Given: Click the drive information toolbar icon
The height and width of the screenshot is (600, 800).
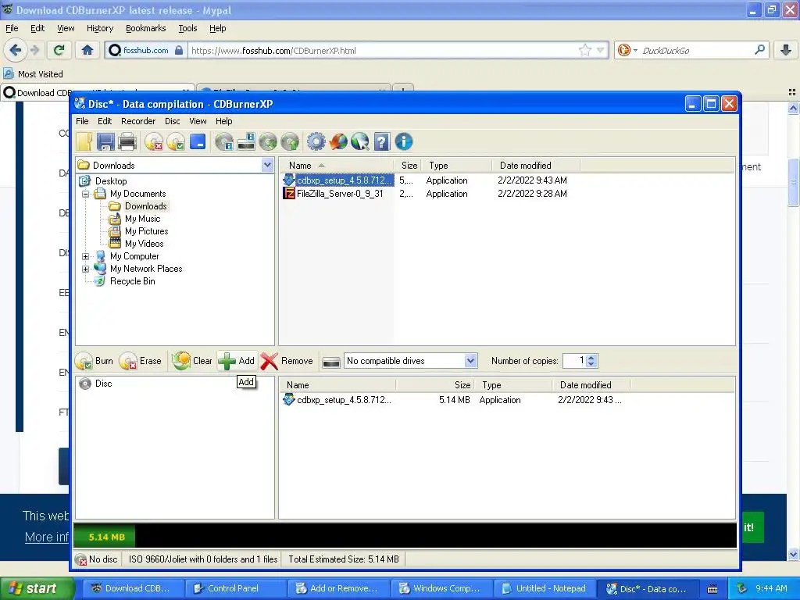Looking at the screenshot, I should tap(246, 142).
